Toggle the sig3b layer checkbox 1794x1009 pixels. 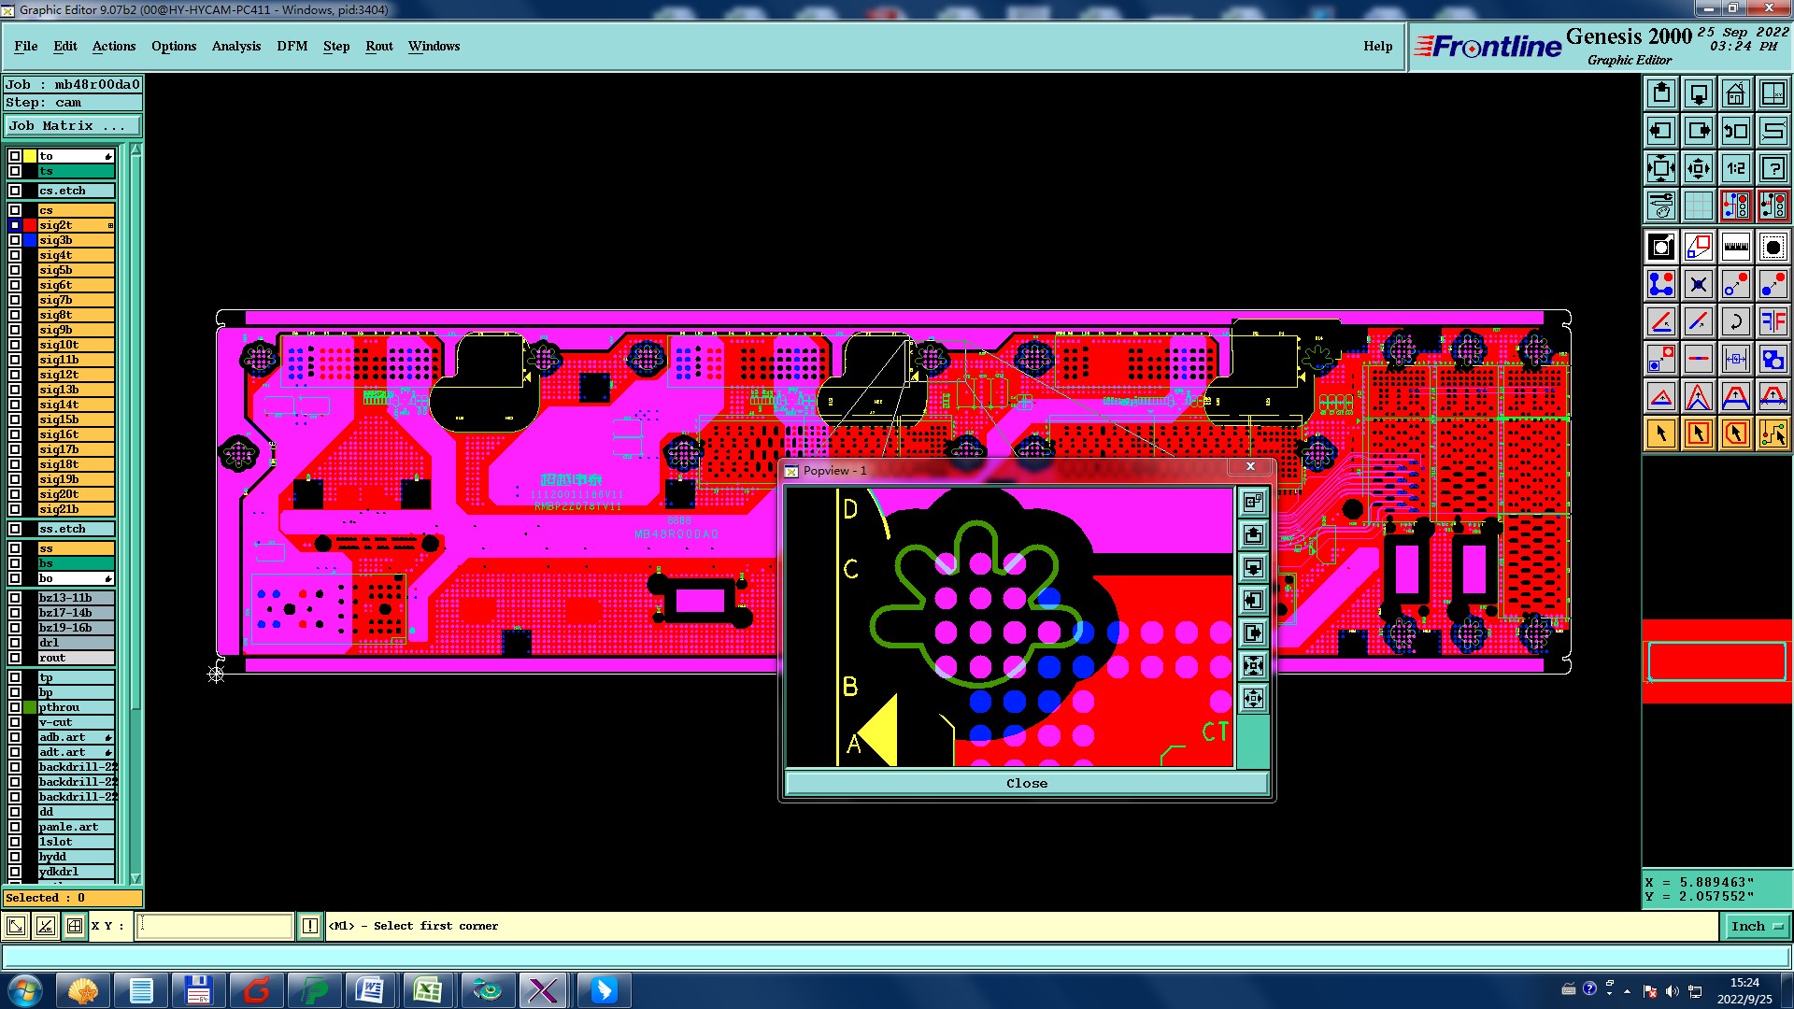click(15, 240)
